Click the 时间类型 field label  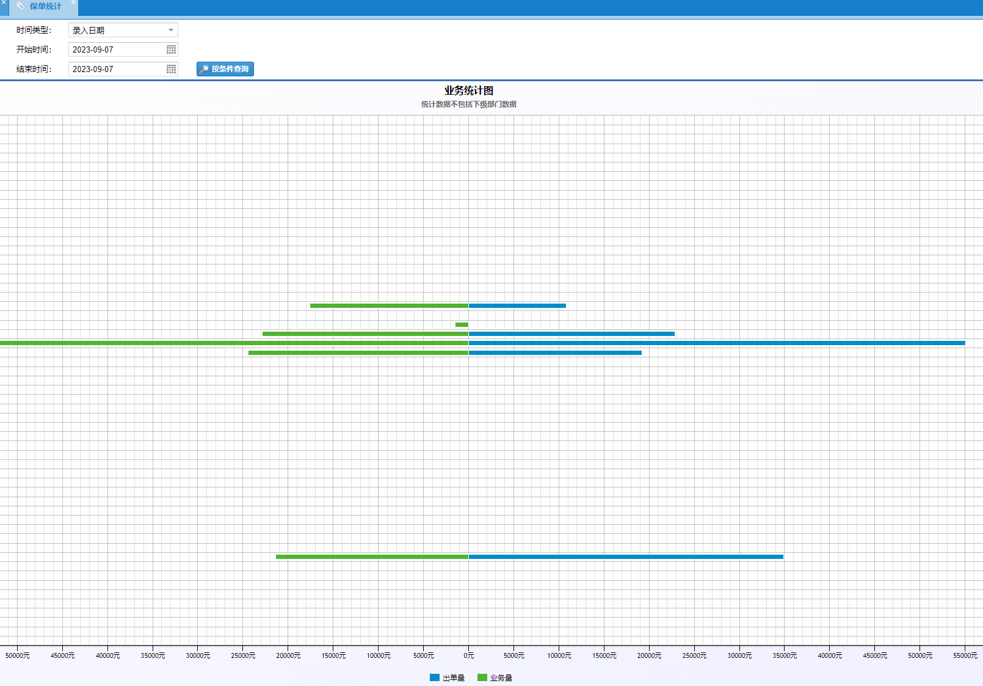pos(34,30)
